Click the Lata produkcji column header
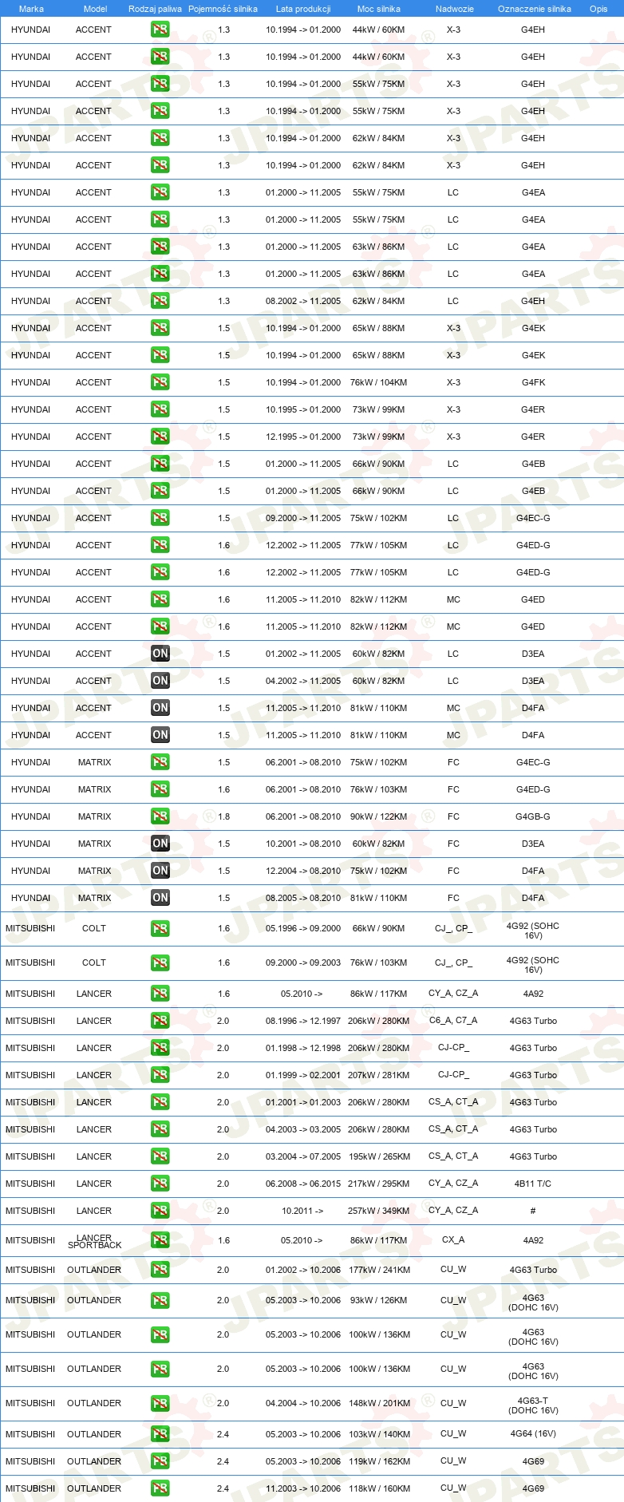This screenshot has height=1502, width=624. tap(303, 9)
